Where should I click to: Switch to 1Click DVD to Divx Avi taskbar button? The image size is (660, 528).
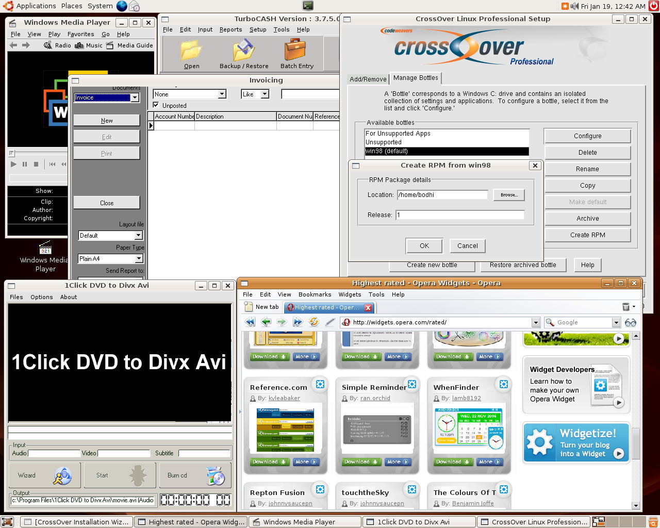tap(419, 522)
